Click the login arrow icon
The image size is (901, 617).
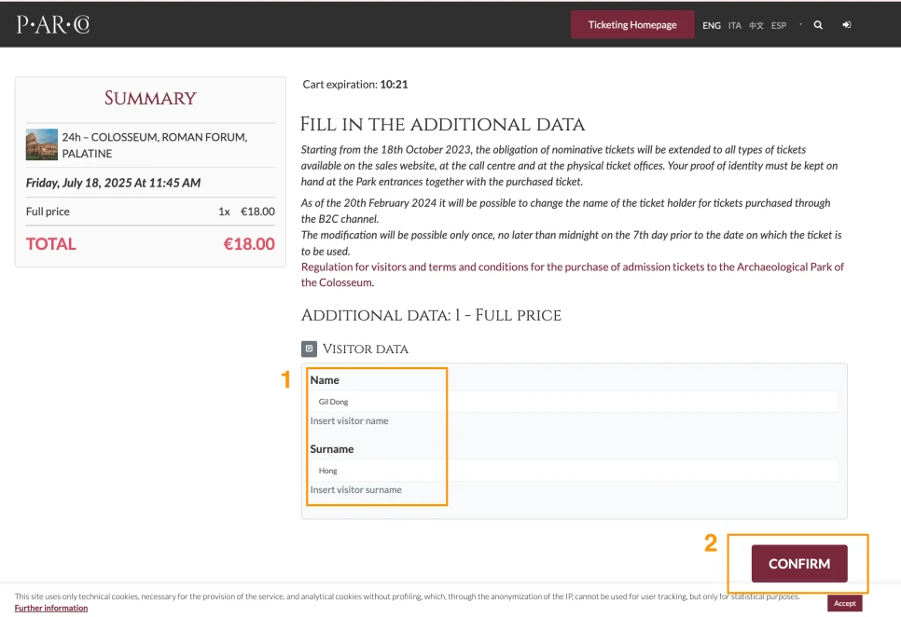click(x=847, y=25)
